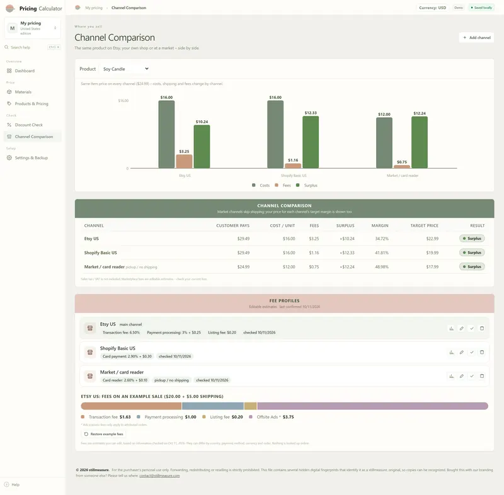Image resolution: width=504 pixels, height=495 pixels.
Task: Click Restore example fees button
Action: tap(103, 434)
